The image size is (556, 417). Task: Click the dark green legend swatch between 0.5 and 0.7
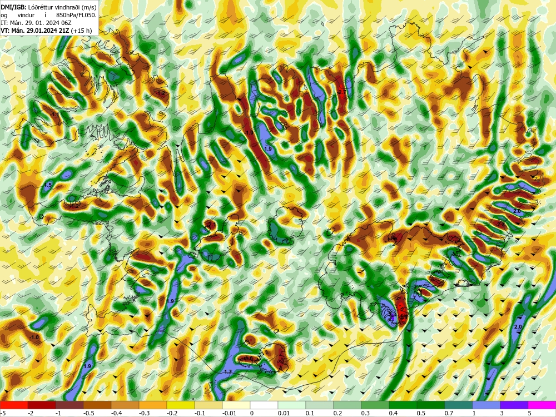(x=431, y=405)
